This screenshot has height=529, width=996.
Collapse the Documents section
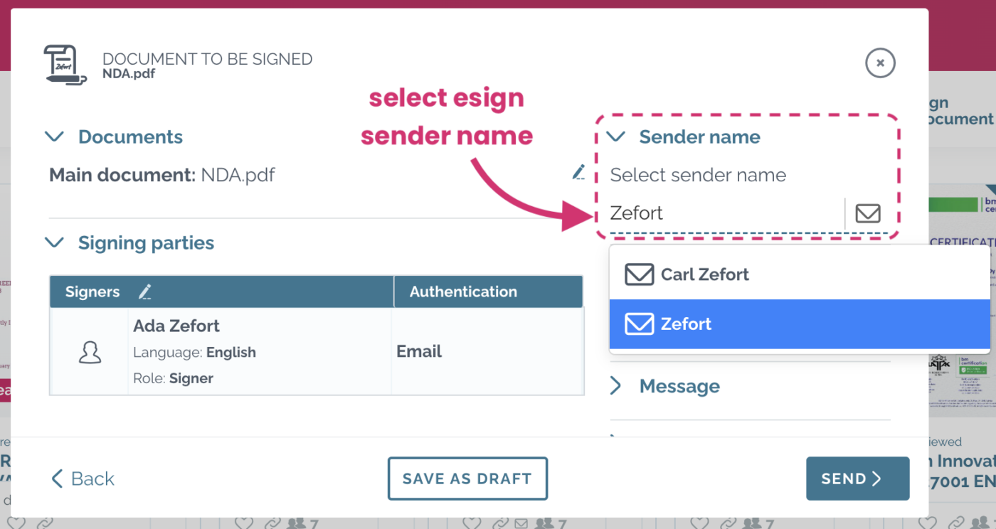[x=54, y=137]
